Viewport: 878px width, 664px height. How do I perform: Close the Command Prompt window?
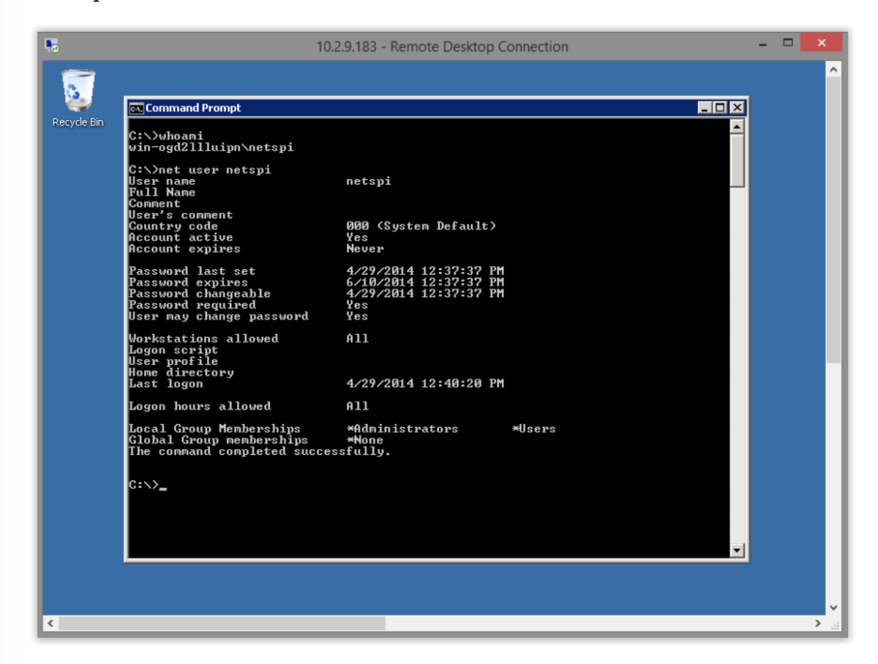tap(737, 108)
